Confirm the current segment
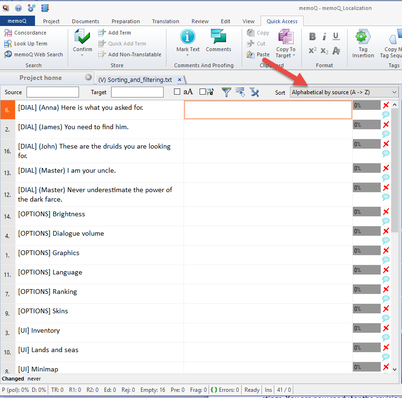 (82, 40)
